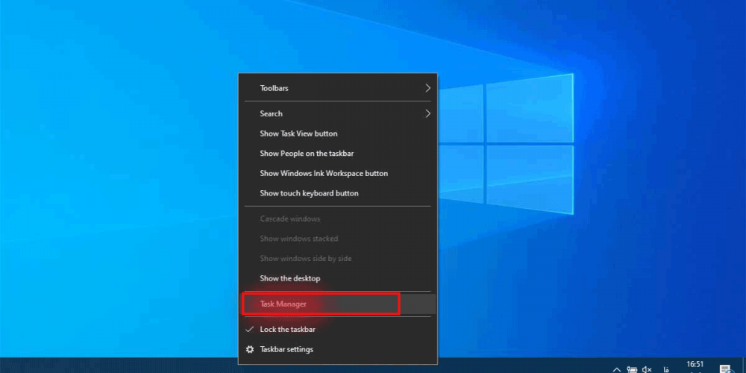The image size is (746, 373).
Task: Open the Search submenu
Action: coord(337,113)
